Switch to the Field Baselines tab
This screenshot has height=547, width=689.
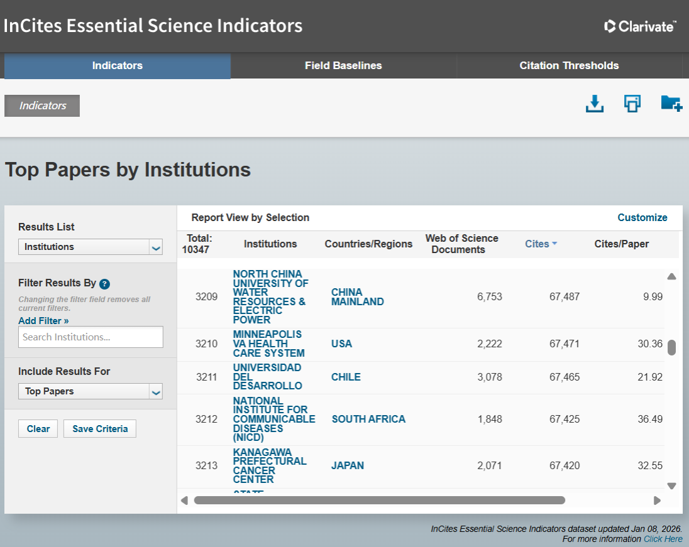pos(343,66)
